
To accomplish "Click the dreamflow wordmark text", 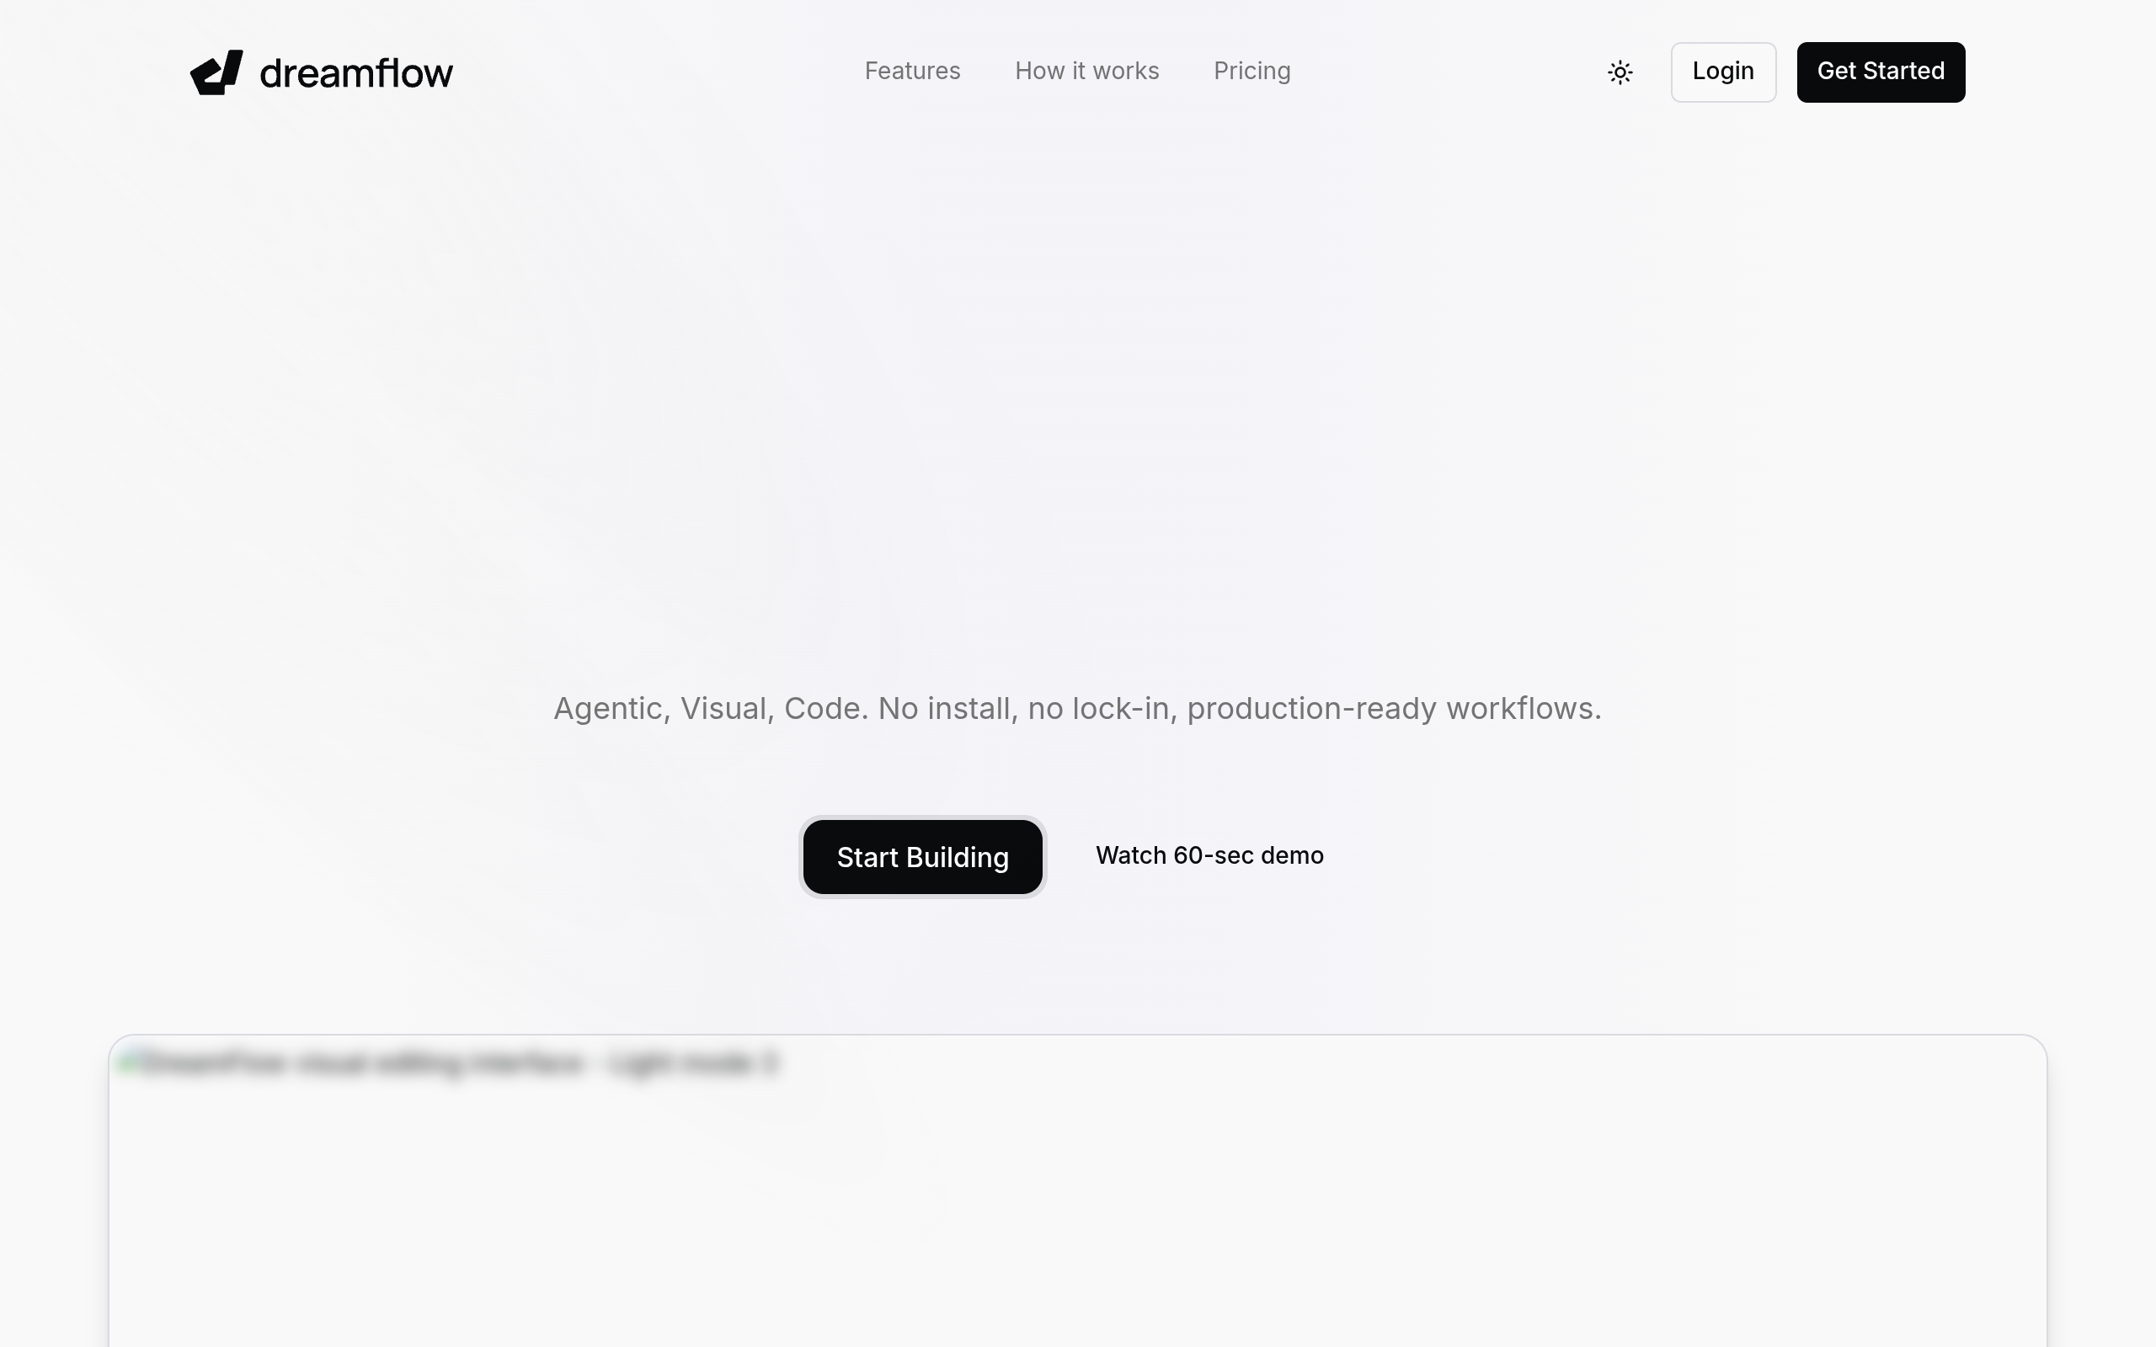I will pyautogui.click(x=355, y=73).
